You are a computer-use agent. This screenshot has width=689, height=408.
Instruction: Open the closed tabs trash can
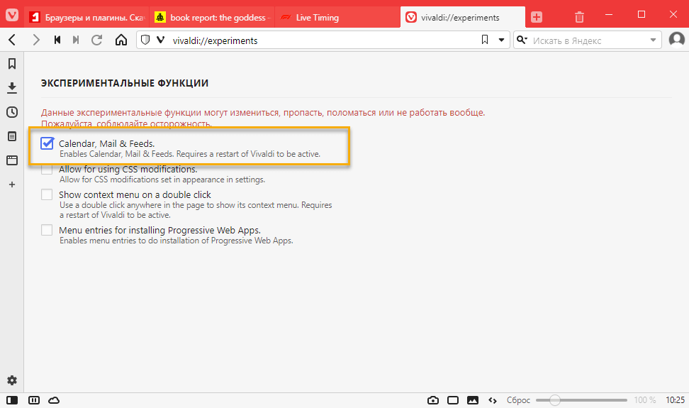click(579, 17)
